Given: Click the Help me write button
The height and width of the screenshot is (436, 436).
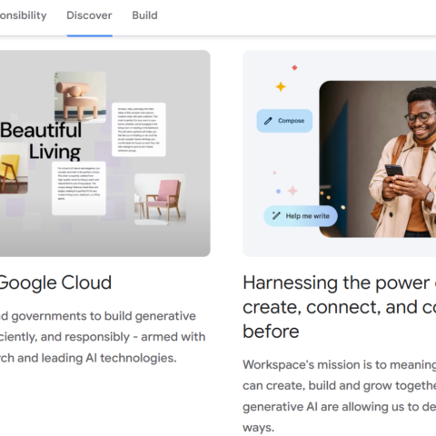Looking at the screenshot, I should coord(301,216).
